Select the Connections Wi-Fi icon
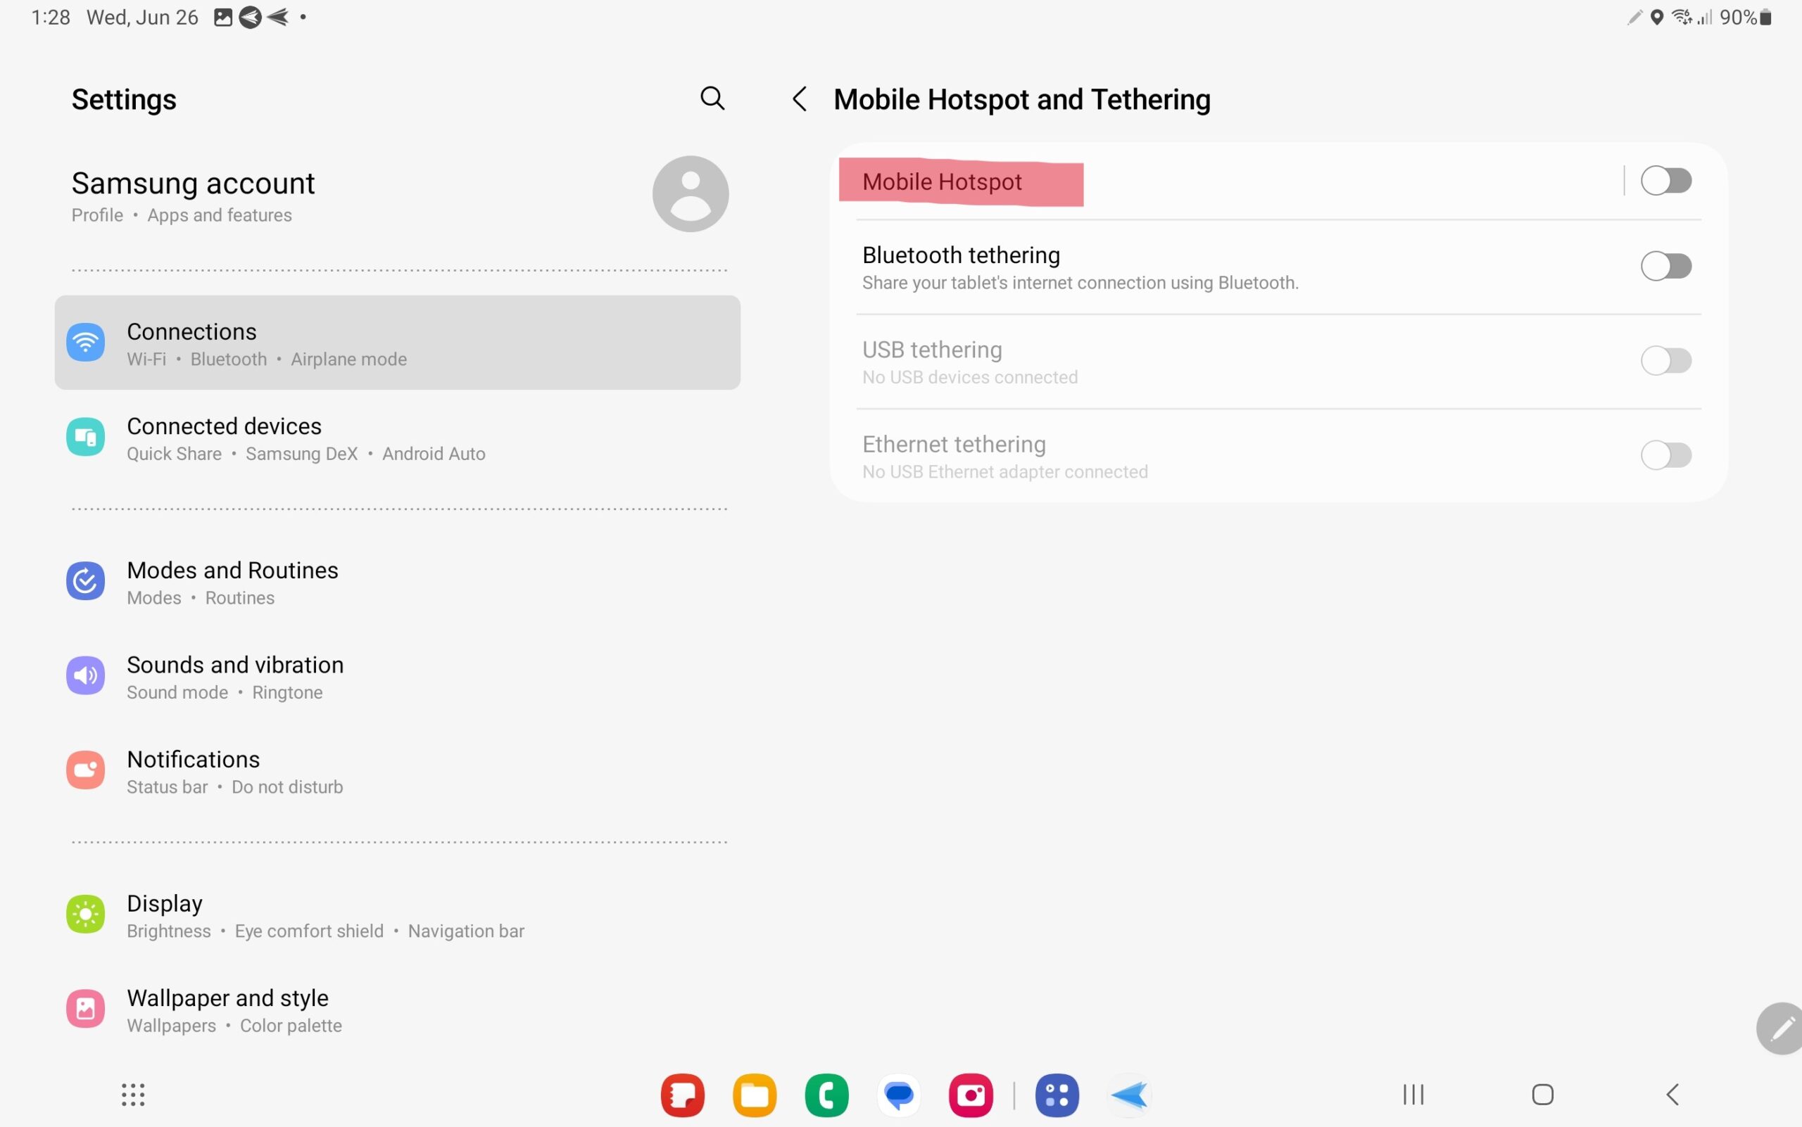The width and height of the screenshot is (1802, 1127). (85, 342)
